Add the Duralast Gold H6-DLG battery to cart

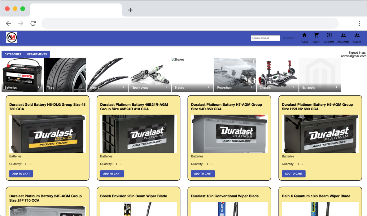point(21,174)
